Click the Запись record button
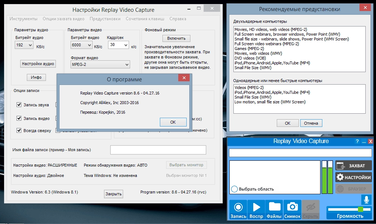Screen dimensions: 376x224 [x=238, y=209]
